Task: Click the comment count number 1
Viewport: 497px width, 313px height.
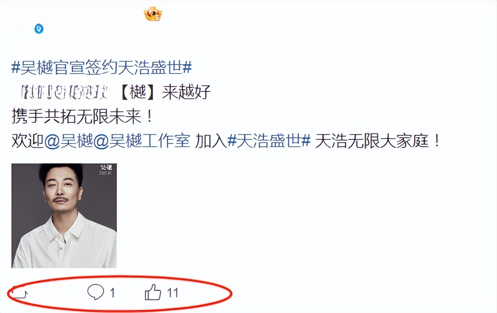Action: 112,293
